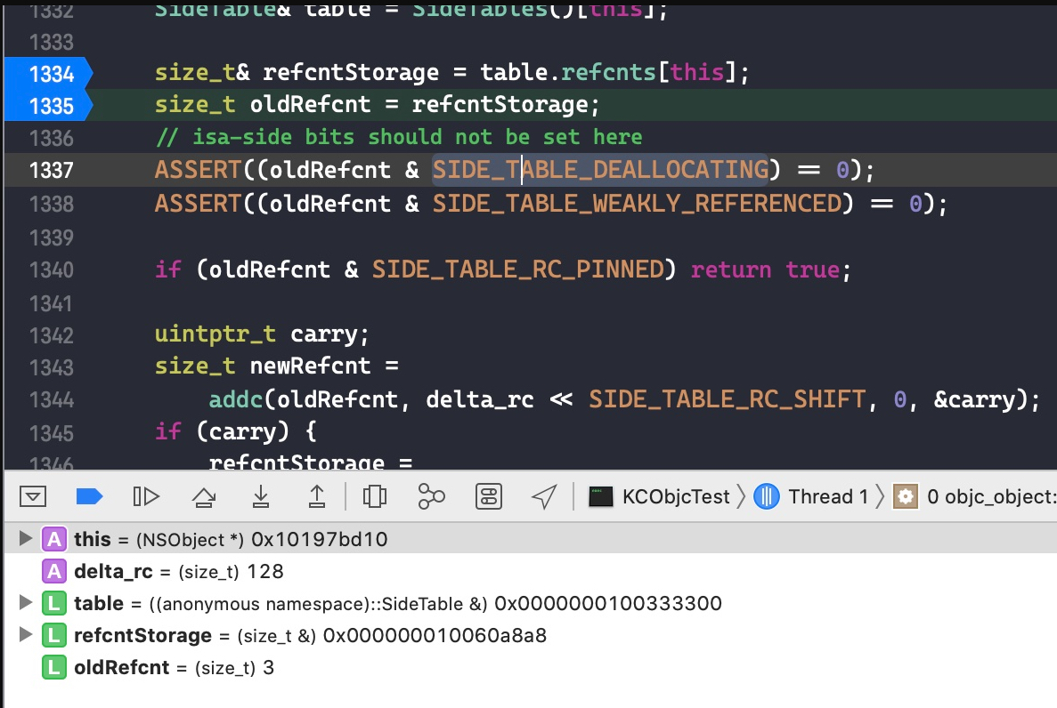Step out of the current function
Screen dimensions: 1057x708
click(x=317, y=496)
